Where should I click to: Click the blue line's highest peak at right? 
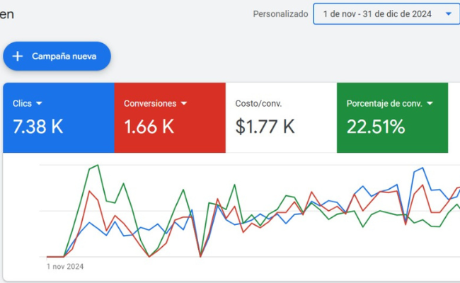coord(422,168)
